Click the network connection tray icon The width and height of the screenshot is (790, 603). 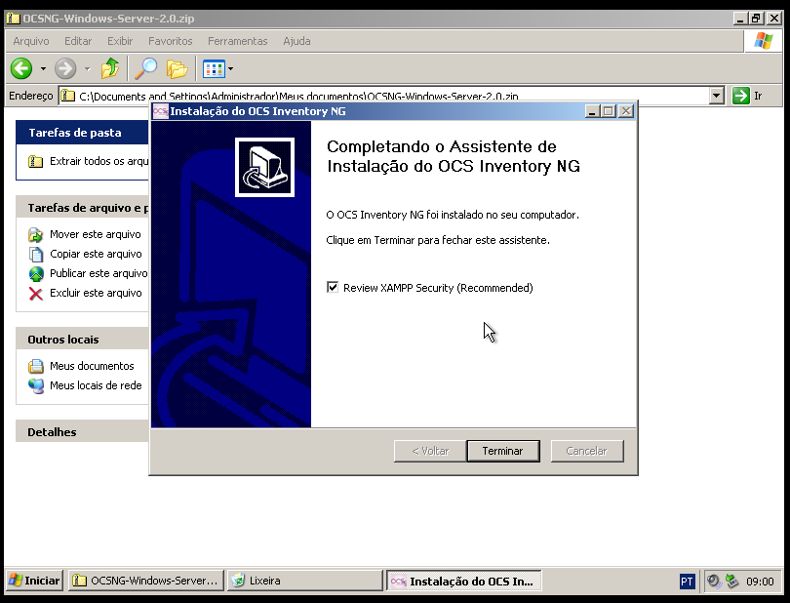tap(732, 582)
